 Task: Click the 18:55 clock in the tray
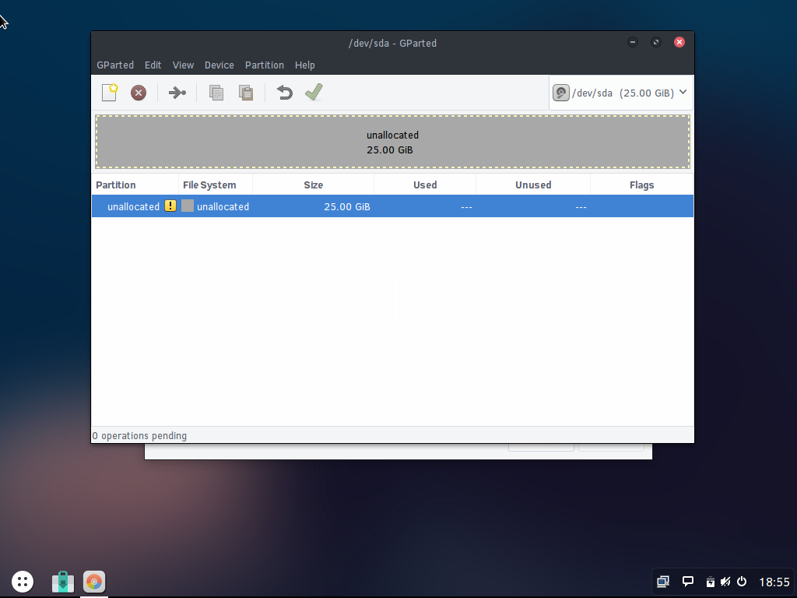[774, 582]
